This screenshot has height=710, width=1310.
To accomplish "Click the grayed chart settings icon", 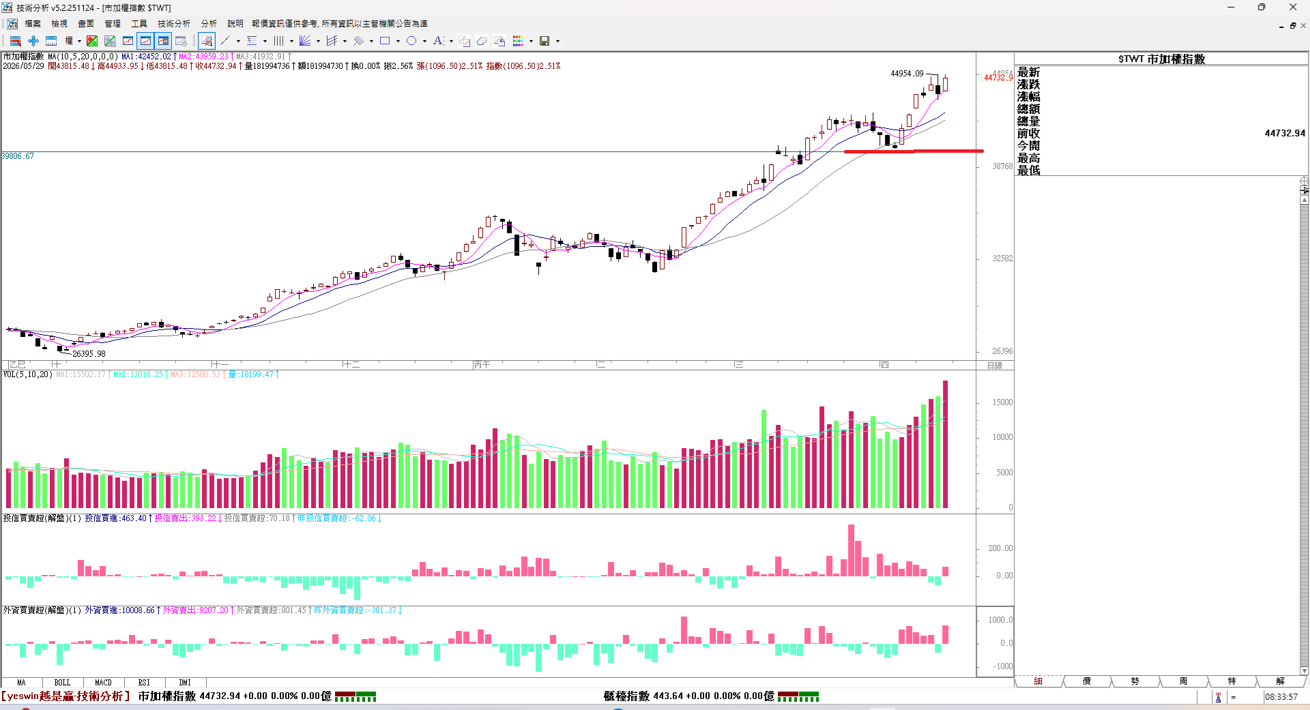I will pos(181,41).
